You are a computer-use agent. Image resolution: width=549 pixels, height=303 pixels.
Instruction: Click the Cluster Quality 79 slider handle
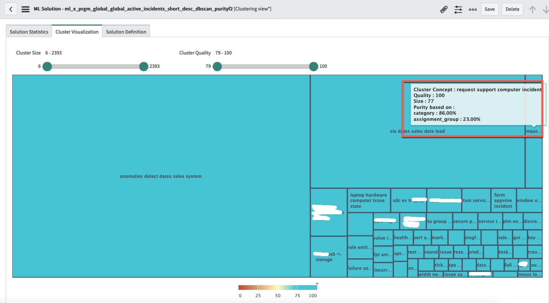click(217, 66)
